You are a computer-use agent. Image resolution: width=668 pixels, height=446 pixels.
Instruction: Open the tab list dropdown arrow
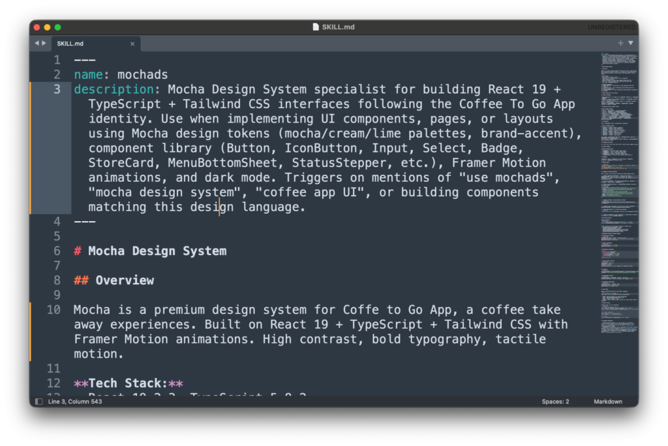coord(630,43)
